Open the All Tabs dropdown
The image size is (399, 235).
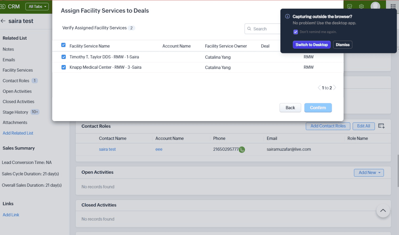tap(37, 7)
